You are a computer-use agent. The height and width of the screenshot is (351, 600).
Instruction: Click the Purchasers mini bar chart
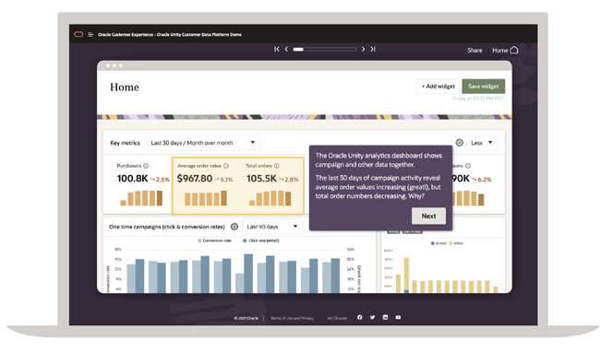tap(141, 198)
